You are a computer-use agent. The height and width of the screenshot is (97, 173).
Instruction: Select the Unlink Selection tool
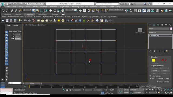pos(16,11)
